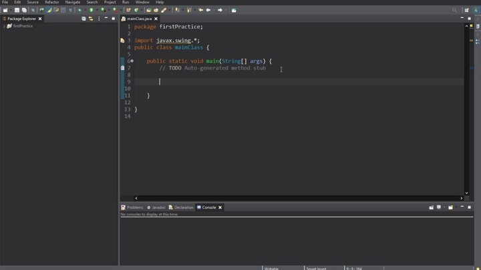Click the 'Writable' status bar entry
The height and width of the screenshot is (270, 481).
271,269
